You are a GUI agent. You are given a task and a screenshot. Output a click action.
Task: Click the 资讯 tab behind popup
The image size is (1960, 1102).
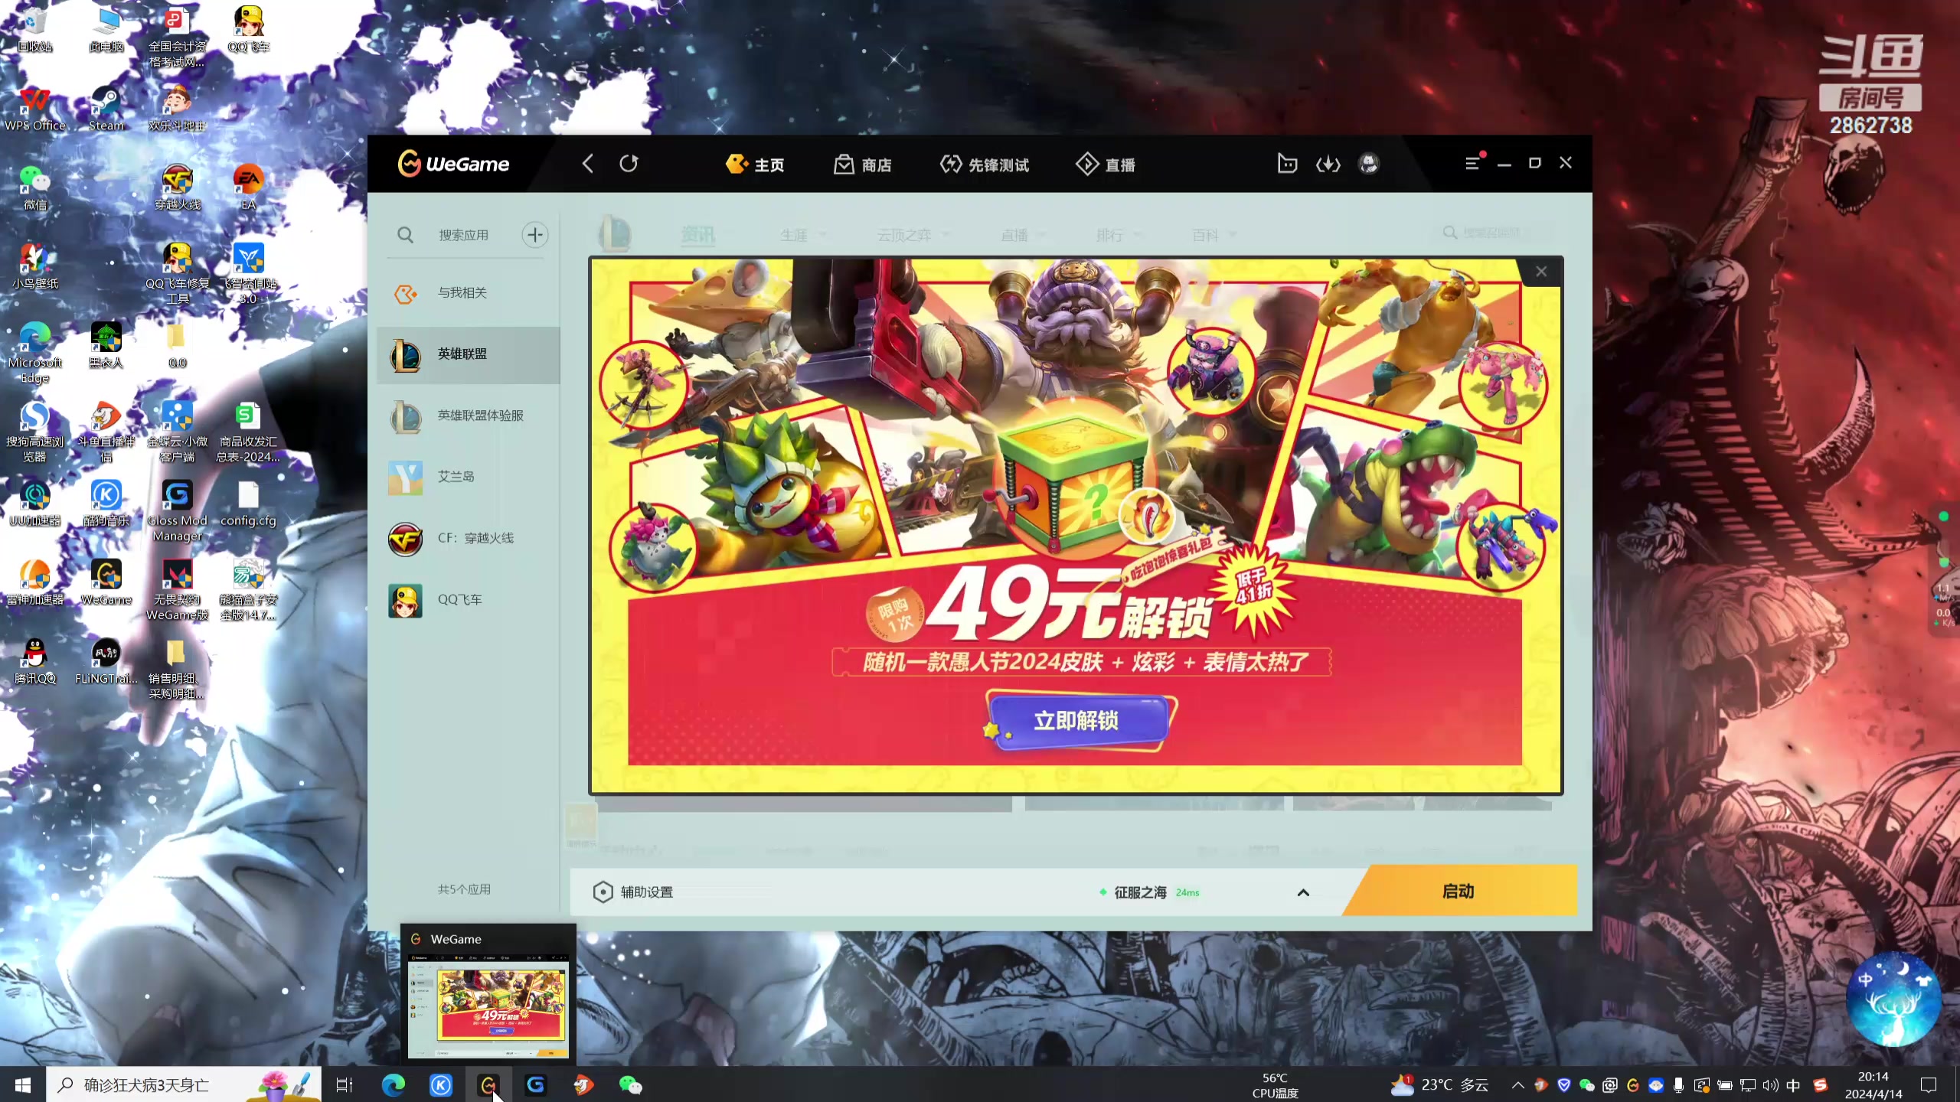click(x=697, y=235)
